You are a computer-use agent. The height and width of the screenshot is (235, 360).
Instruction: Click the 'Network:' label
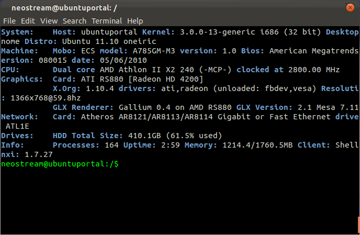(19, 117)
